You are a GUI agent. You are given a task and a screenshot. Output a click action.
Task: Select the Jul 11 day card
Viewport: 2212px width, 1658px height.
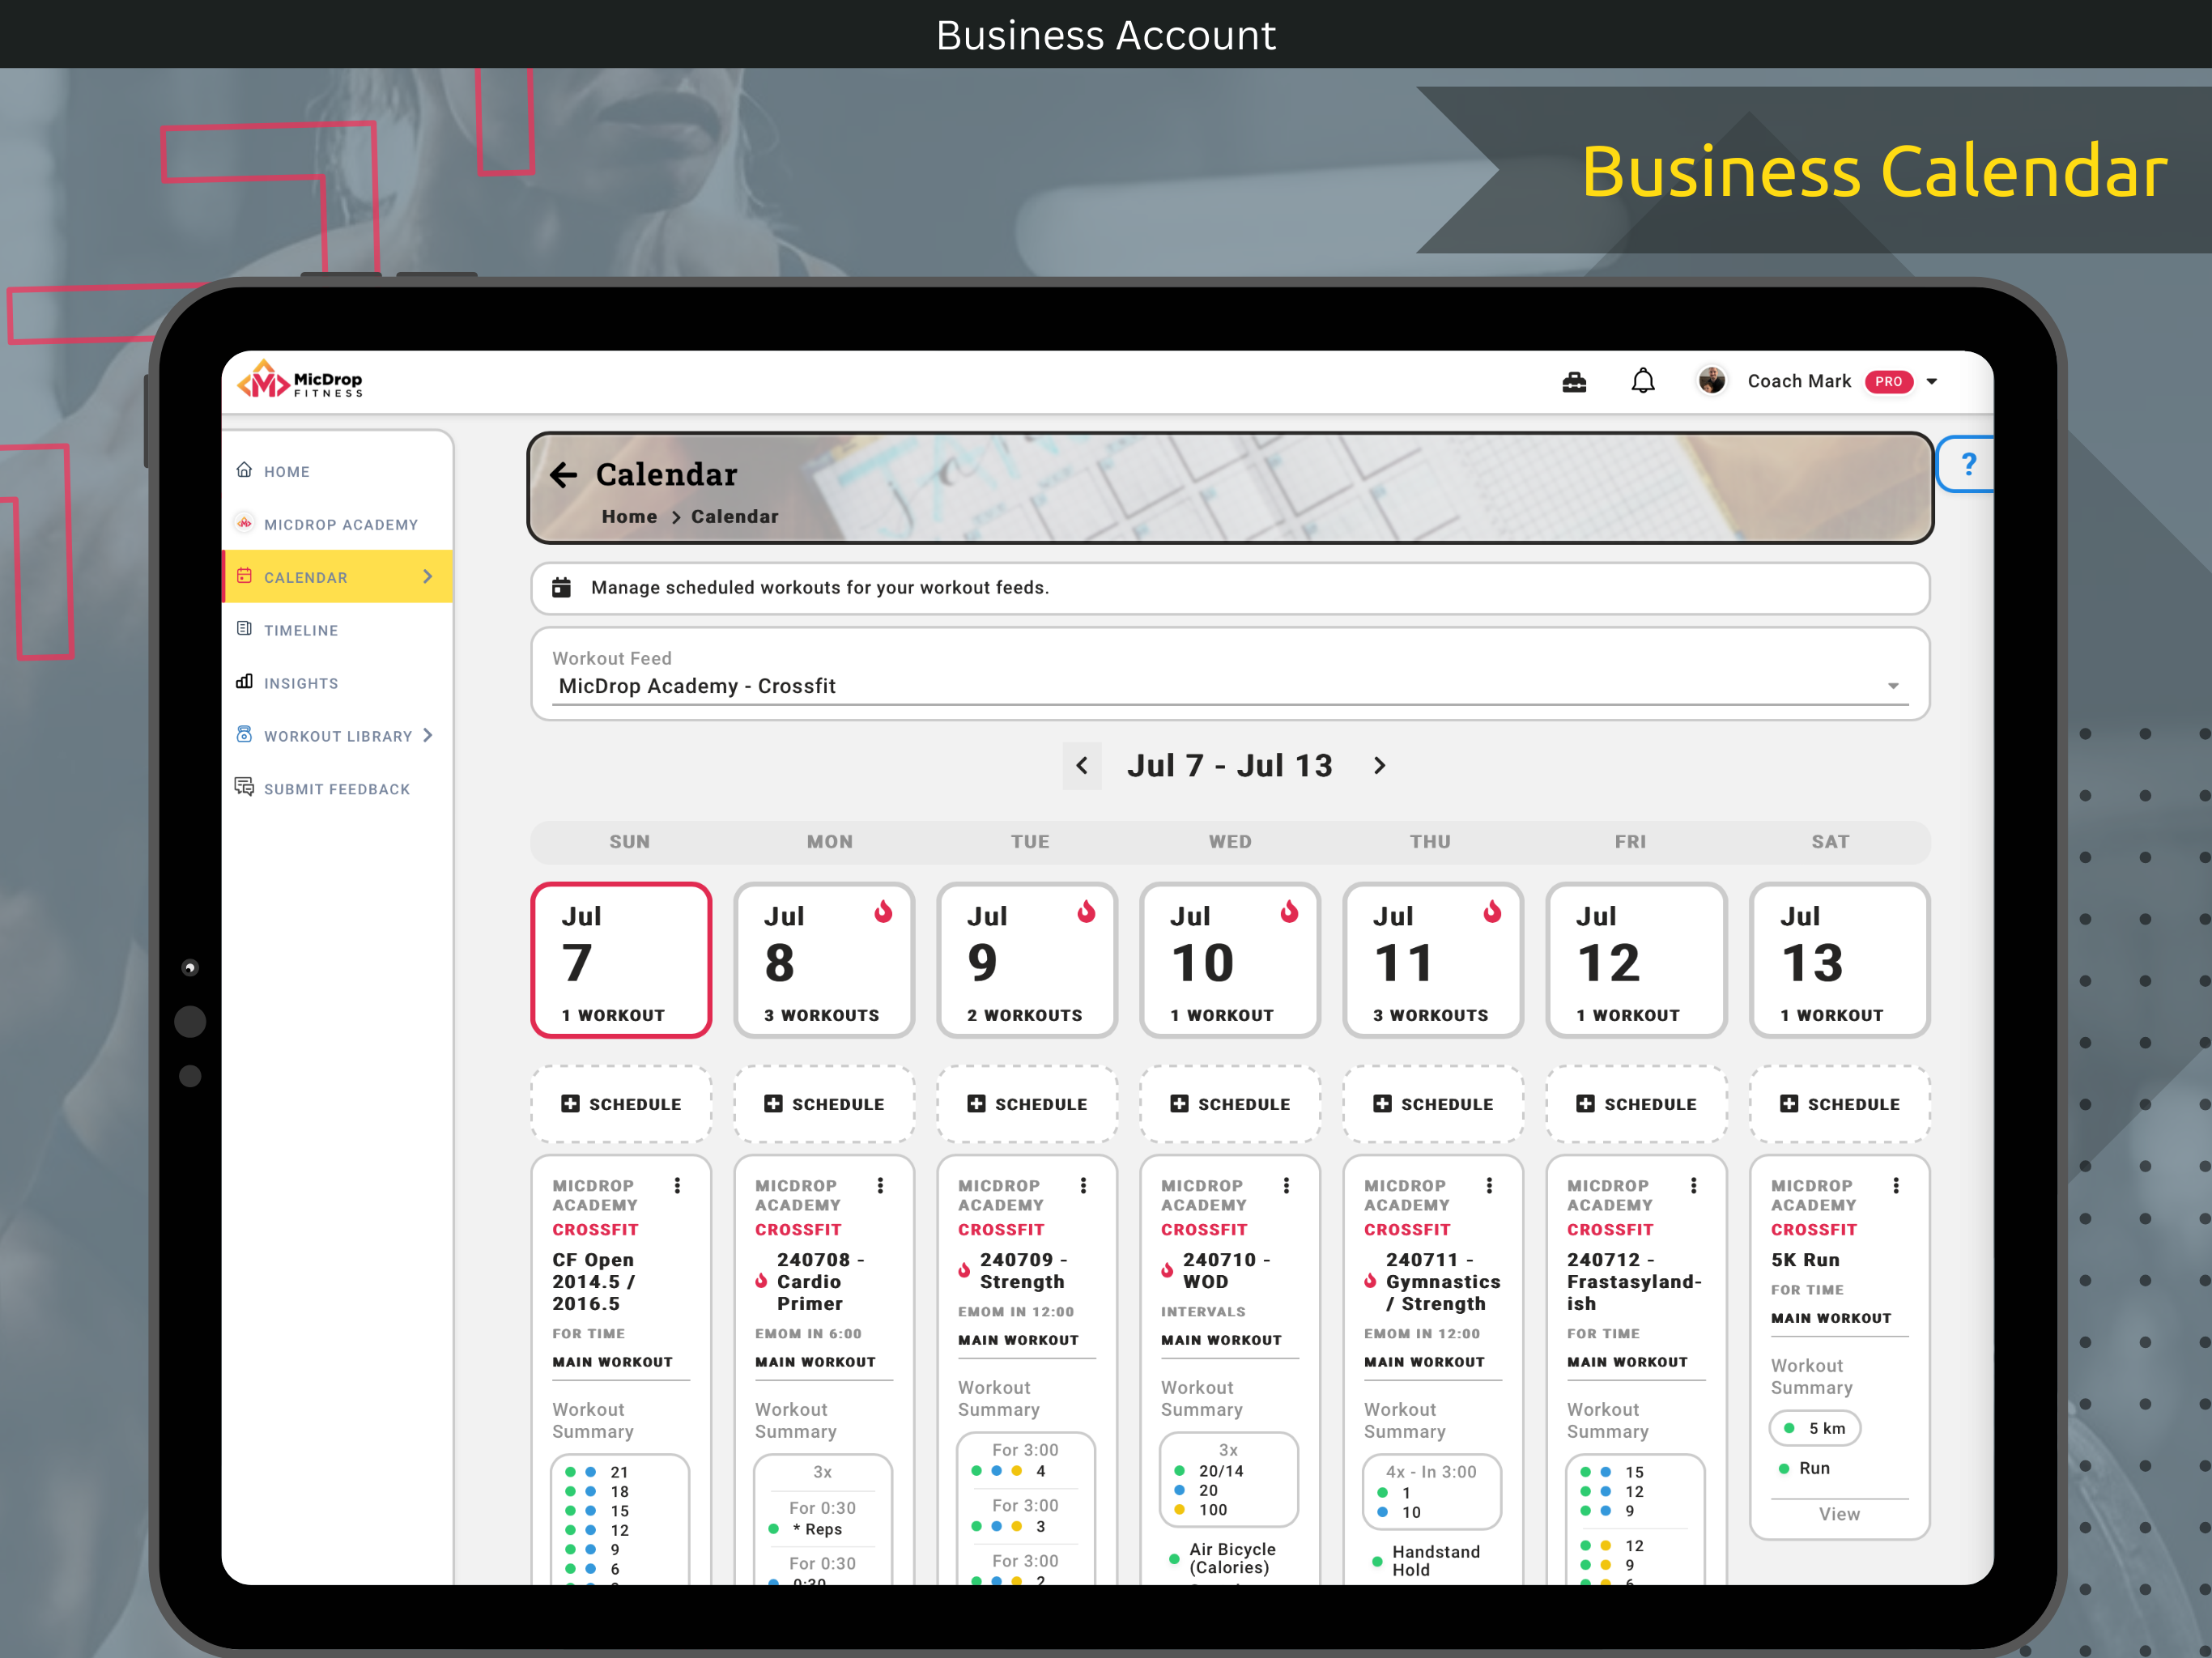pos(1433,960)
